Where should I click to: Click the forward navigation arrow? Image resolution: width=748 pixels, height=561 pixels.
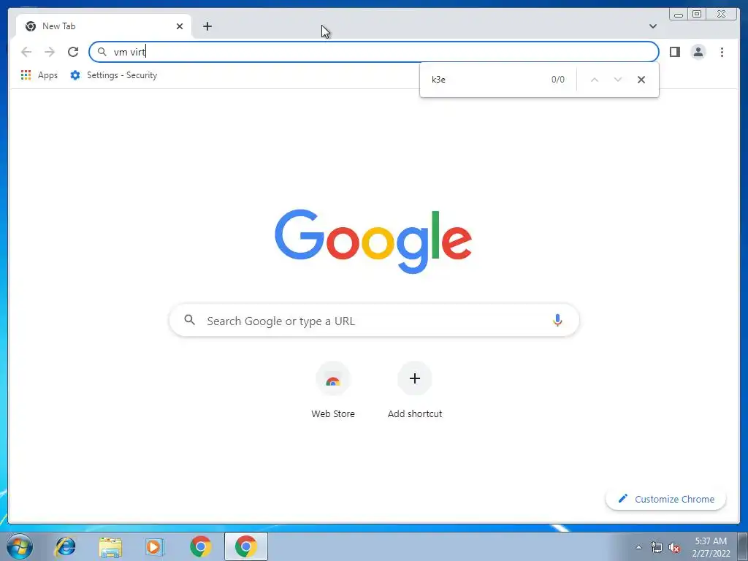pyautogui.click(x=50, y=52)
